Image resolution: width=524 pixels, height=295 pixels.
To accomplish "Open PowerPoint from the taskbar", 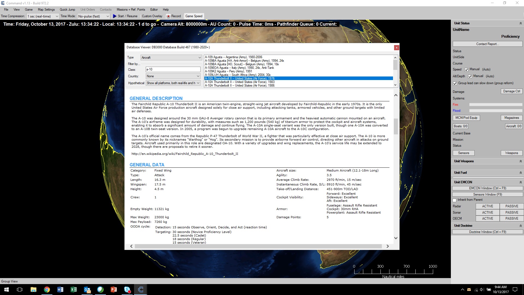I will [114, 290].
